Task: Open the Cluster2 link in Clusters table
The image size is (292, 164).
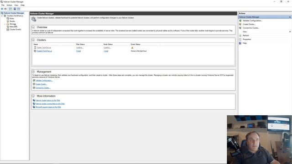Action: pos(44,51)
